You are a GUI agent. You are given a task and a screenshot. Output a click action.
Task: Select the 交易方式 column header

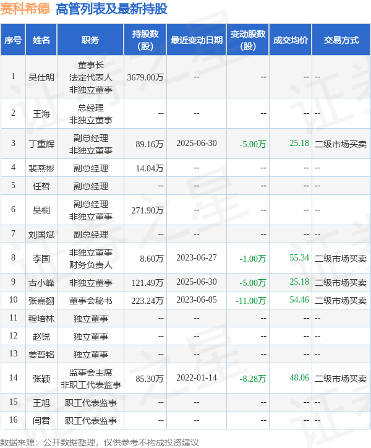click(x=341, y=40)
